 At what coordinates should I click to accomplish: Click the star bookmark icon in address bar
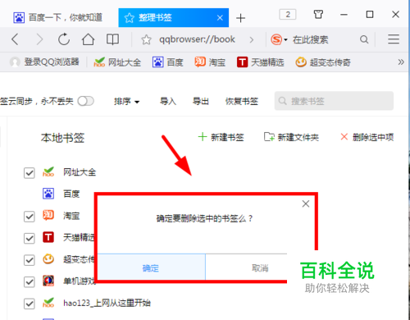(146, 40)
